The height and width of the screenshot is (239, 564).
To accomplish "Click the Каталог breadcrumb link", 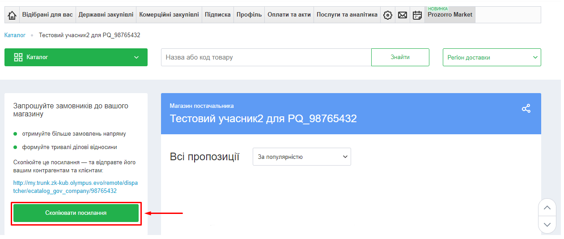I will [x=15, y=35].
